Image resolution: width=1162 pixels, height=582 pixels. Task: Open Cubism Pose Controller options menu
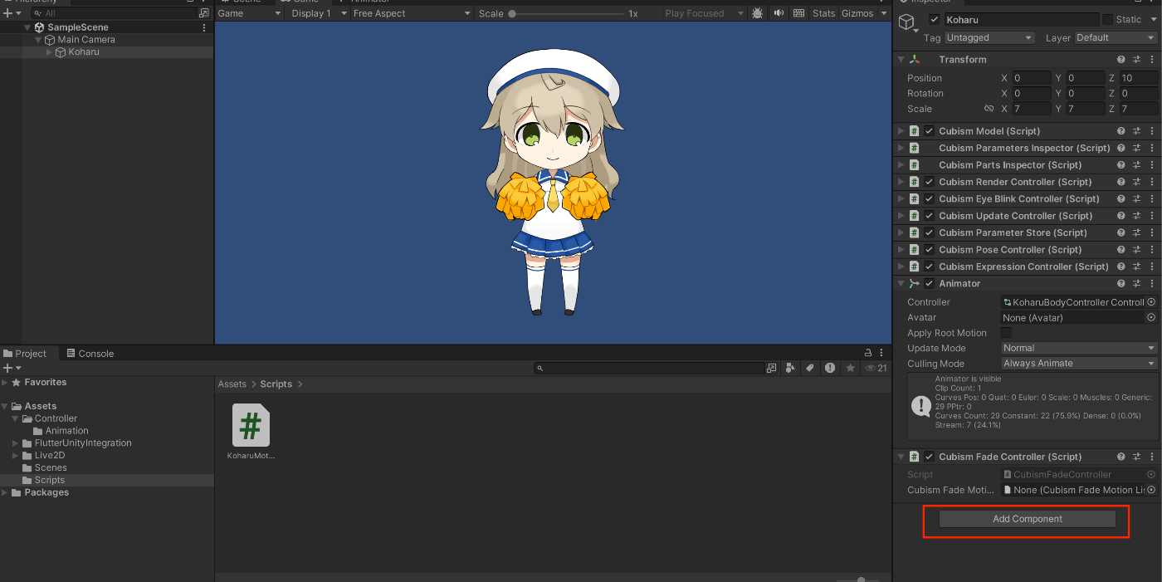1152,250
